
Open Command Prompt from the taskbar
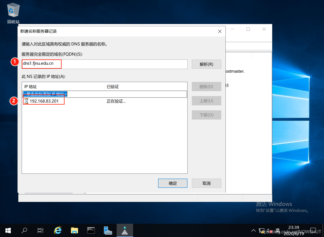pos(91,230)
